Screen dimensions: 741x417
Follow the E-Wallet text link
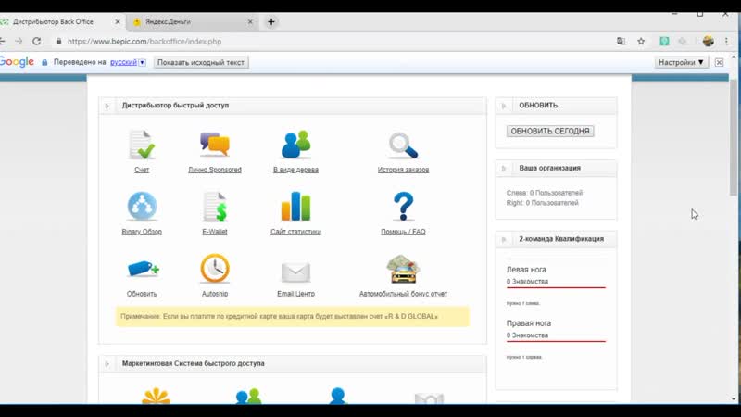tap(215, 232)
